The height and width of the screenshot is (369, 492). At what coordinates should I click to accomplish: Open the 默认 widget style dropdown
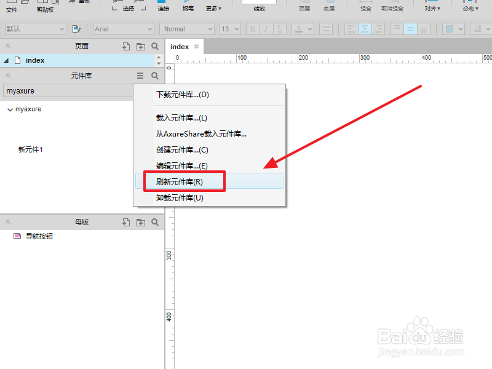(35, 29)
